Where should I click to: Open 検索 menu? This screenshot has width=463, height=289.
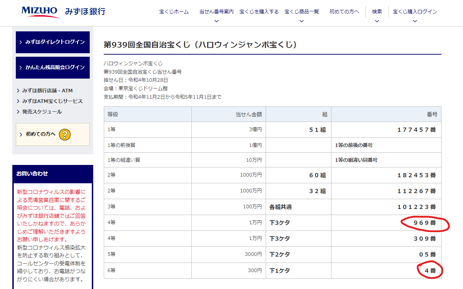(x=377, y=12)
